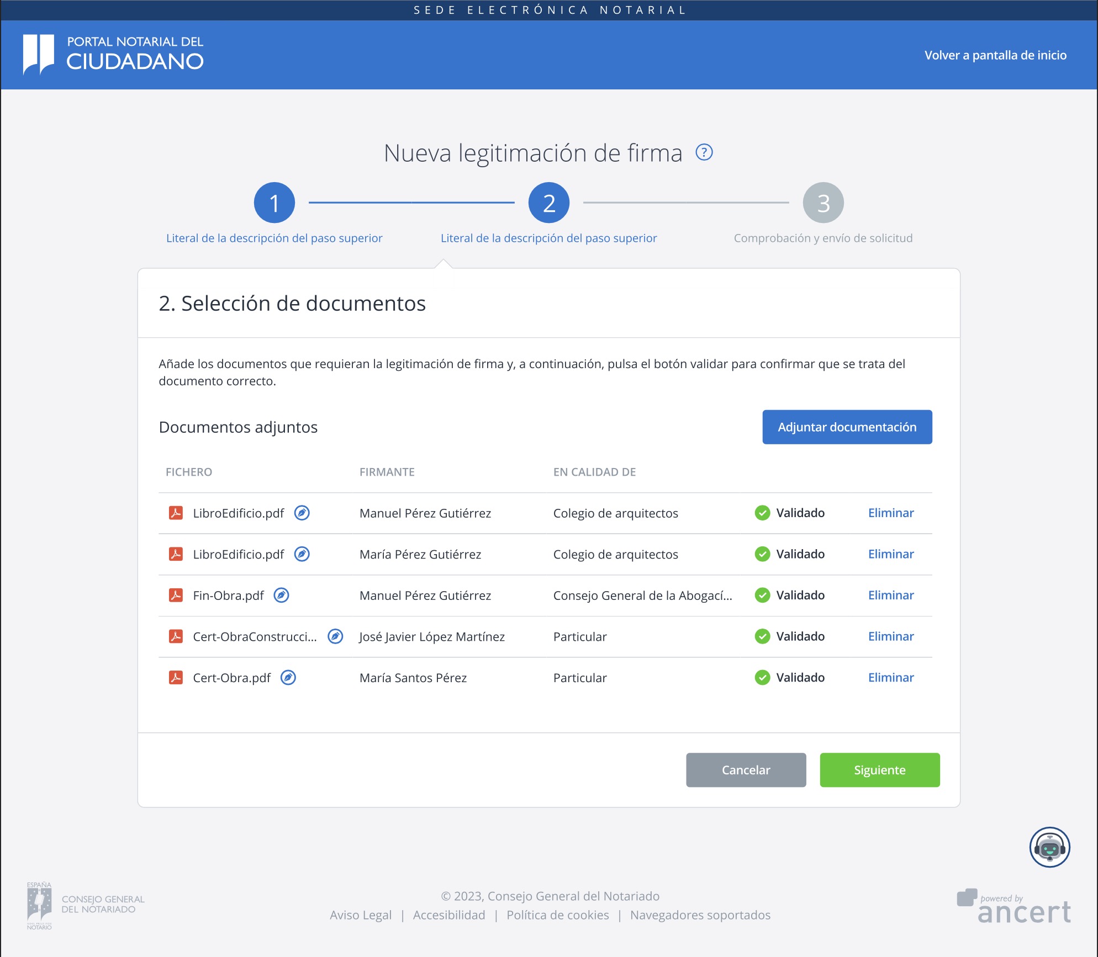
Task: Open the Aviso Legal footer link
Action: coord(360,915)
